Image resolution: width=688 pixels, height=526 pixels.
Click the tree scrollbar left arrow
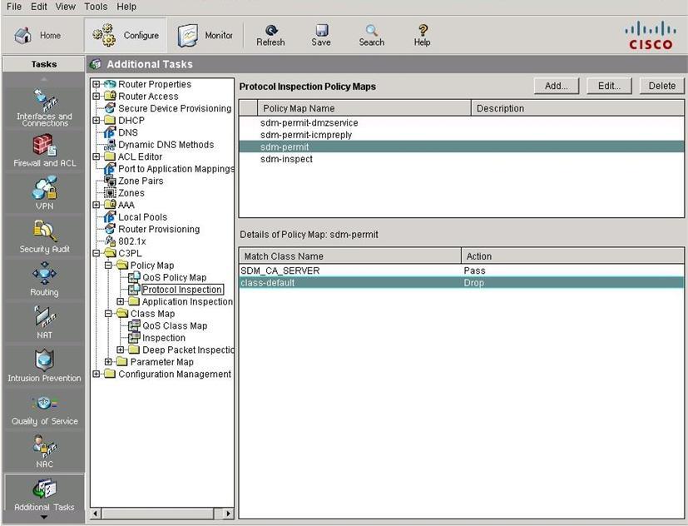tap(96, 513)
